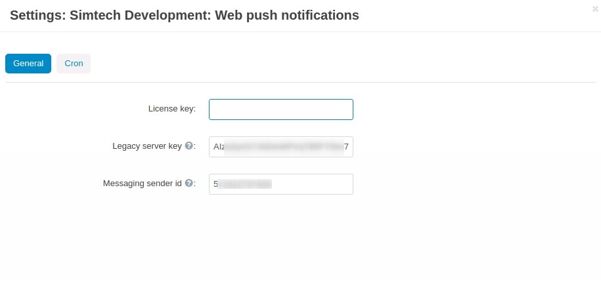Place cursor at trailing '7' of server key

[347, 147]
